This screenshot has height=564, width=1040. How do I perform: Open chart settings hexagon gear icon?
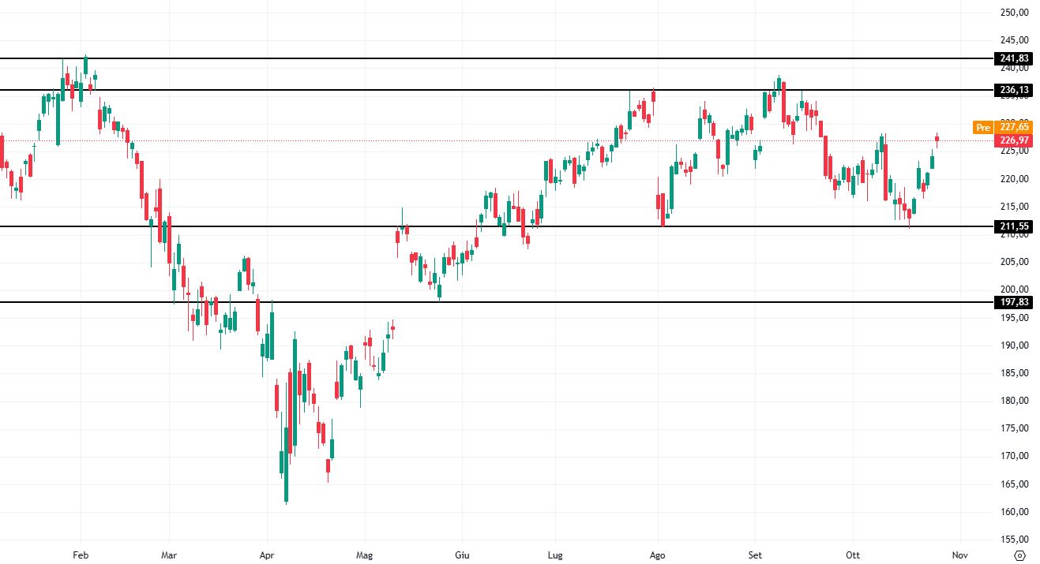click(1019, 555)
